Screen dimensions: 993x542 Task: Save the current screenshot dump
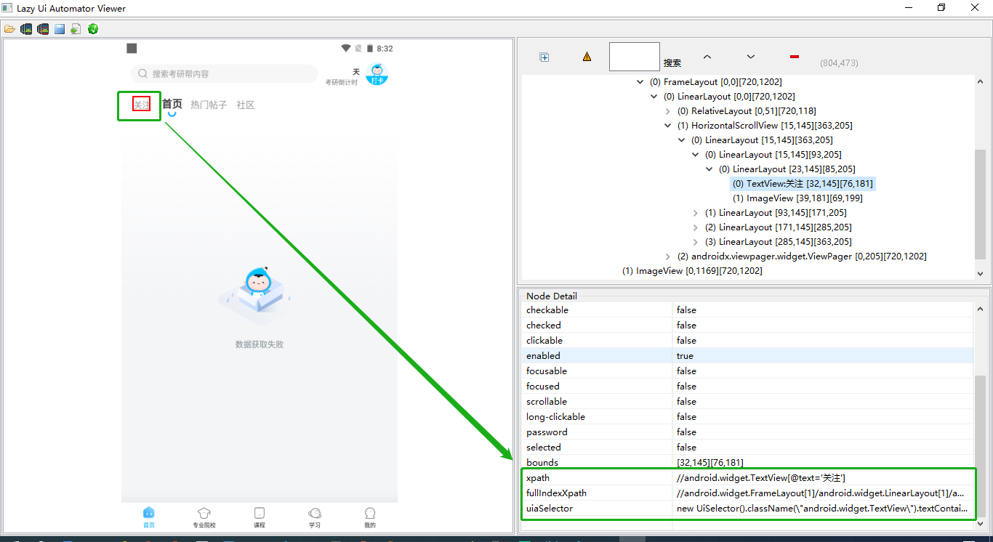[59, 28]
